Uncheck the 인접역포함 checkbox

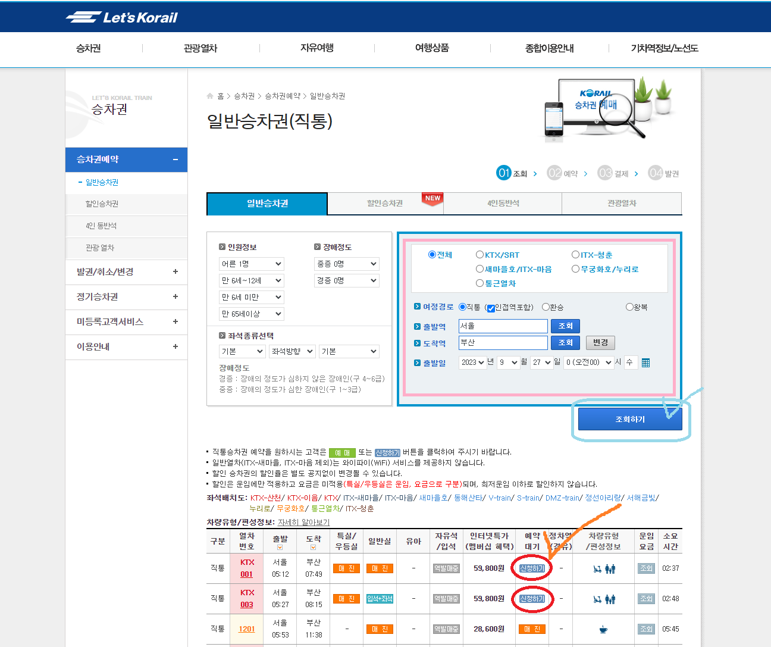pyautogui.click(x=491, y=308)
